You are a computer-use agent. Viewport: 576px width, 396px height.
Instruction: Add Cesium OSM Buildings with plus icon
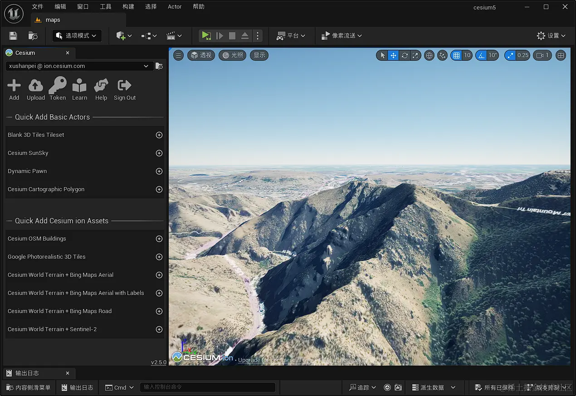pos(159,239)
